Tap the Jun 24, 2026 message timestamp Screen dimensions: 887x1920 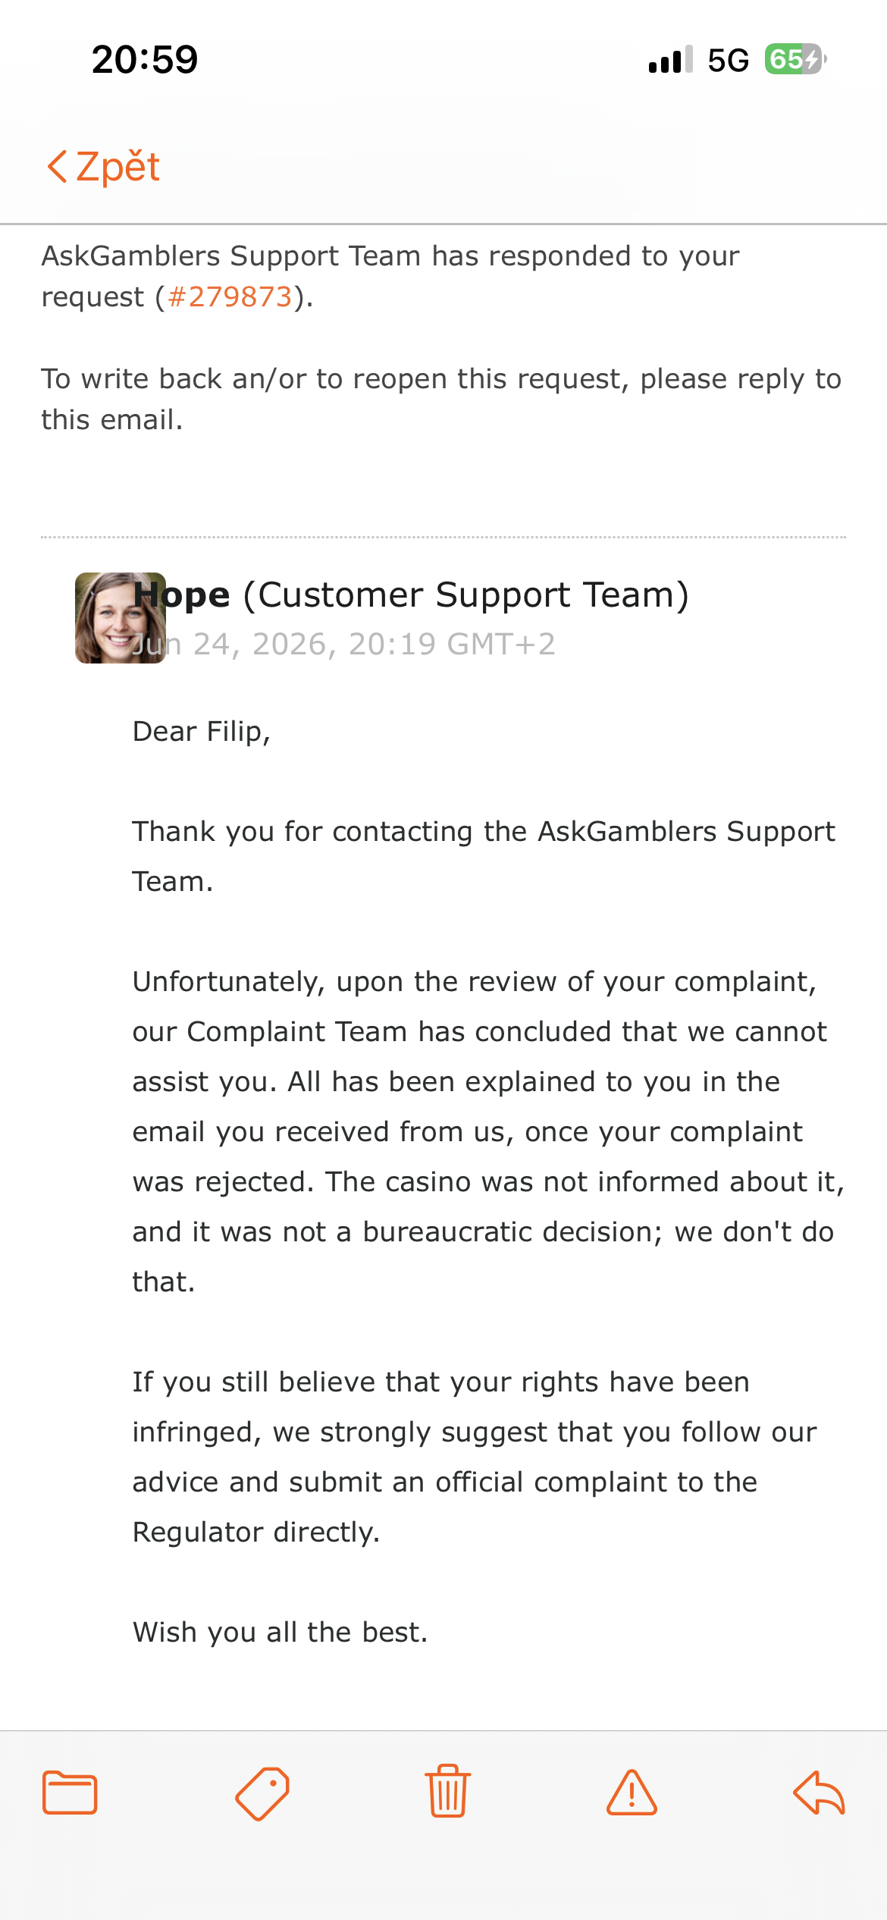pos(344,644)
